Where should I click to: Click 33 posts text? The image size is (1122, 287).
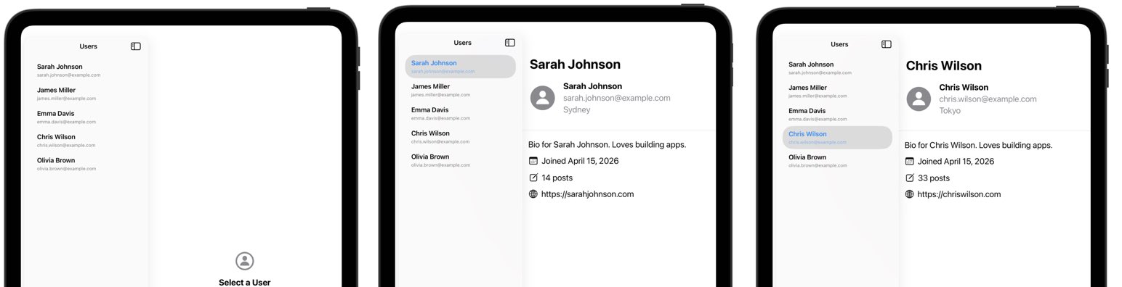click(934, 178)
